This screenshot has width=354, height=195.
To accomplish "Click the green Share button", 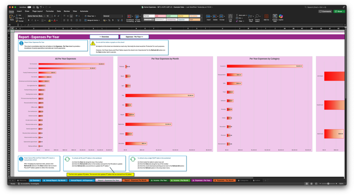I will (340, 11).
